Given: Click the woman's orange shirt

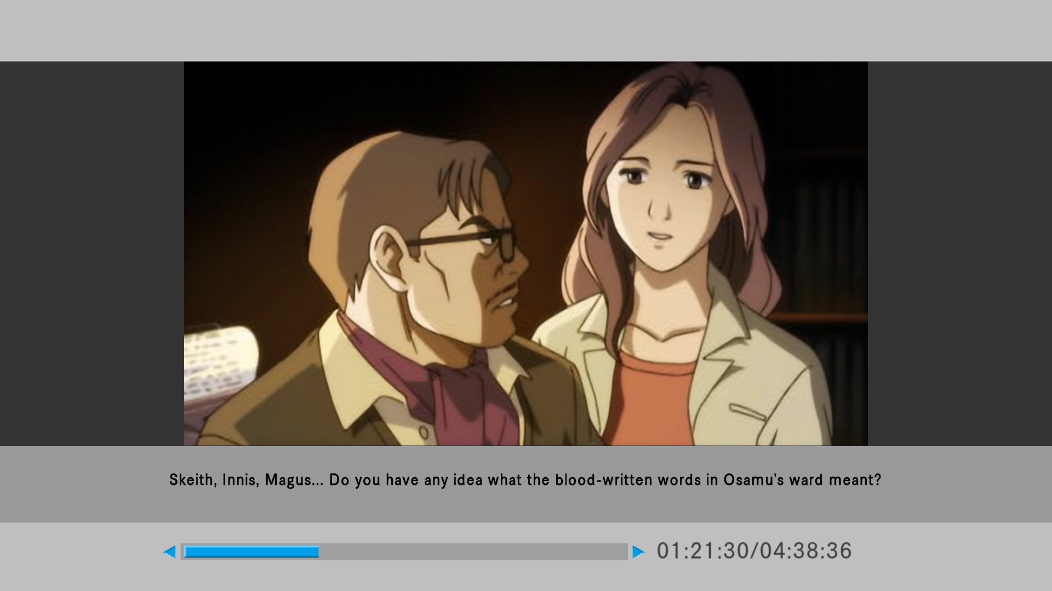Looking at the screenshot, I should (x=649, y=399).
